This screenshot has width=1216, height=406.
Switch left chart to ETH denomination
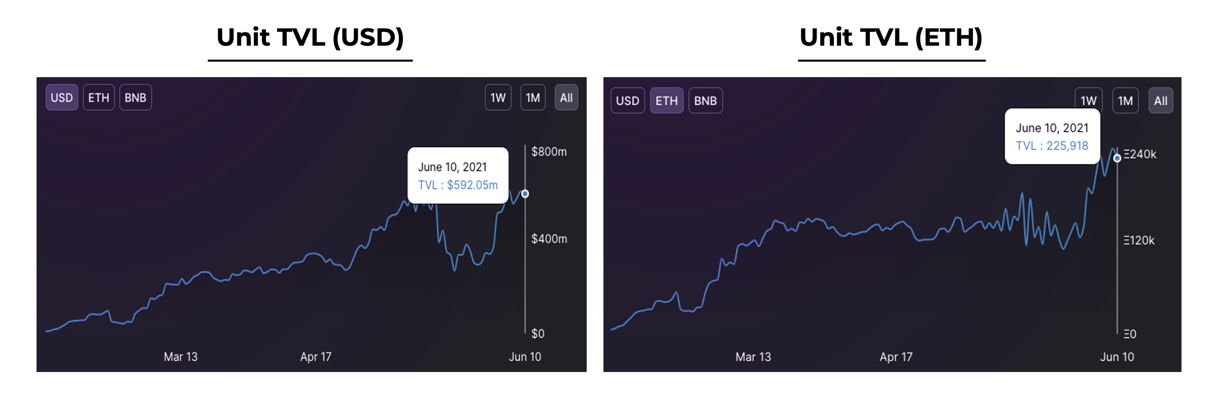point(98,97)
